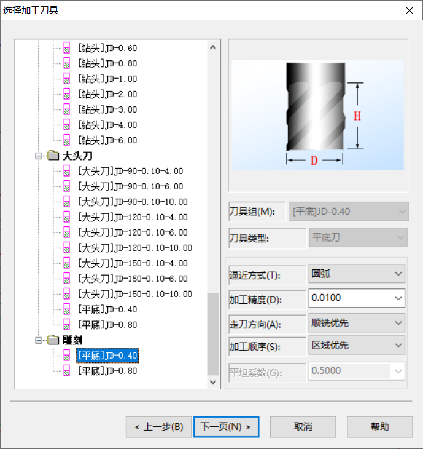
Task: Select highlighted [平底]JD-0.40 under 雕刻
Action: click(107, 356)
